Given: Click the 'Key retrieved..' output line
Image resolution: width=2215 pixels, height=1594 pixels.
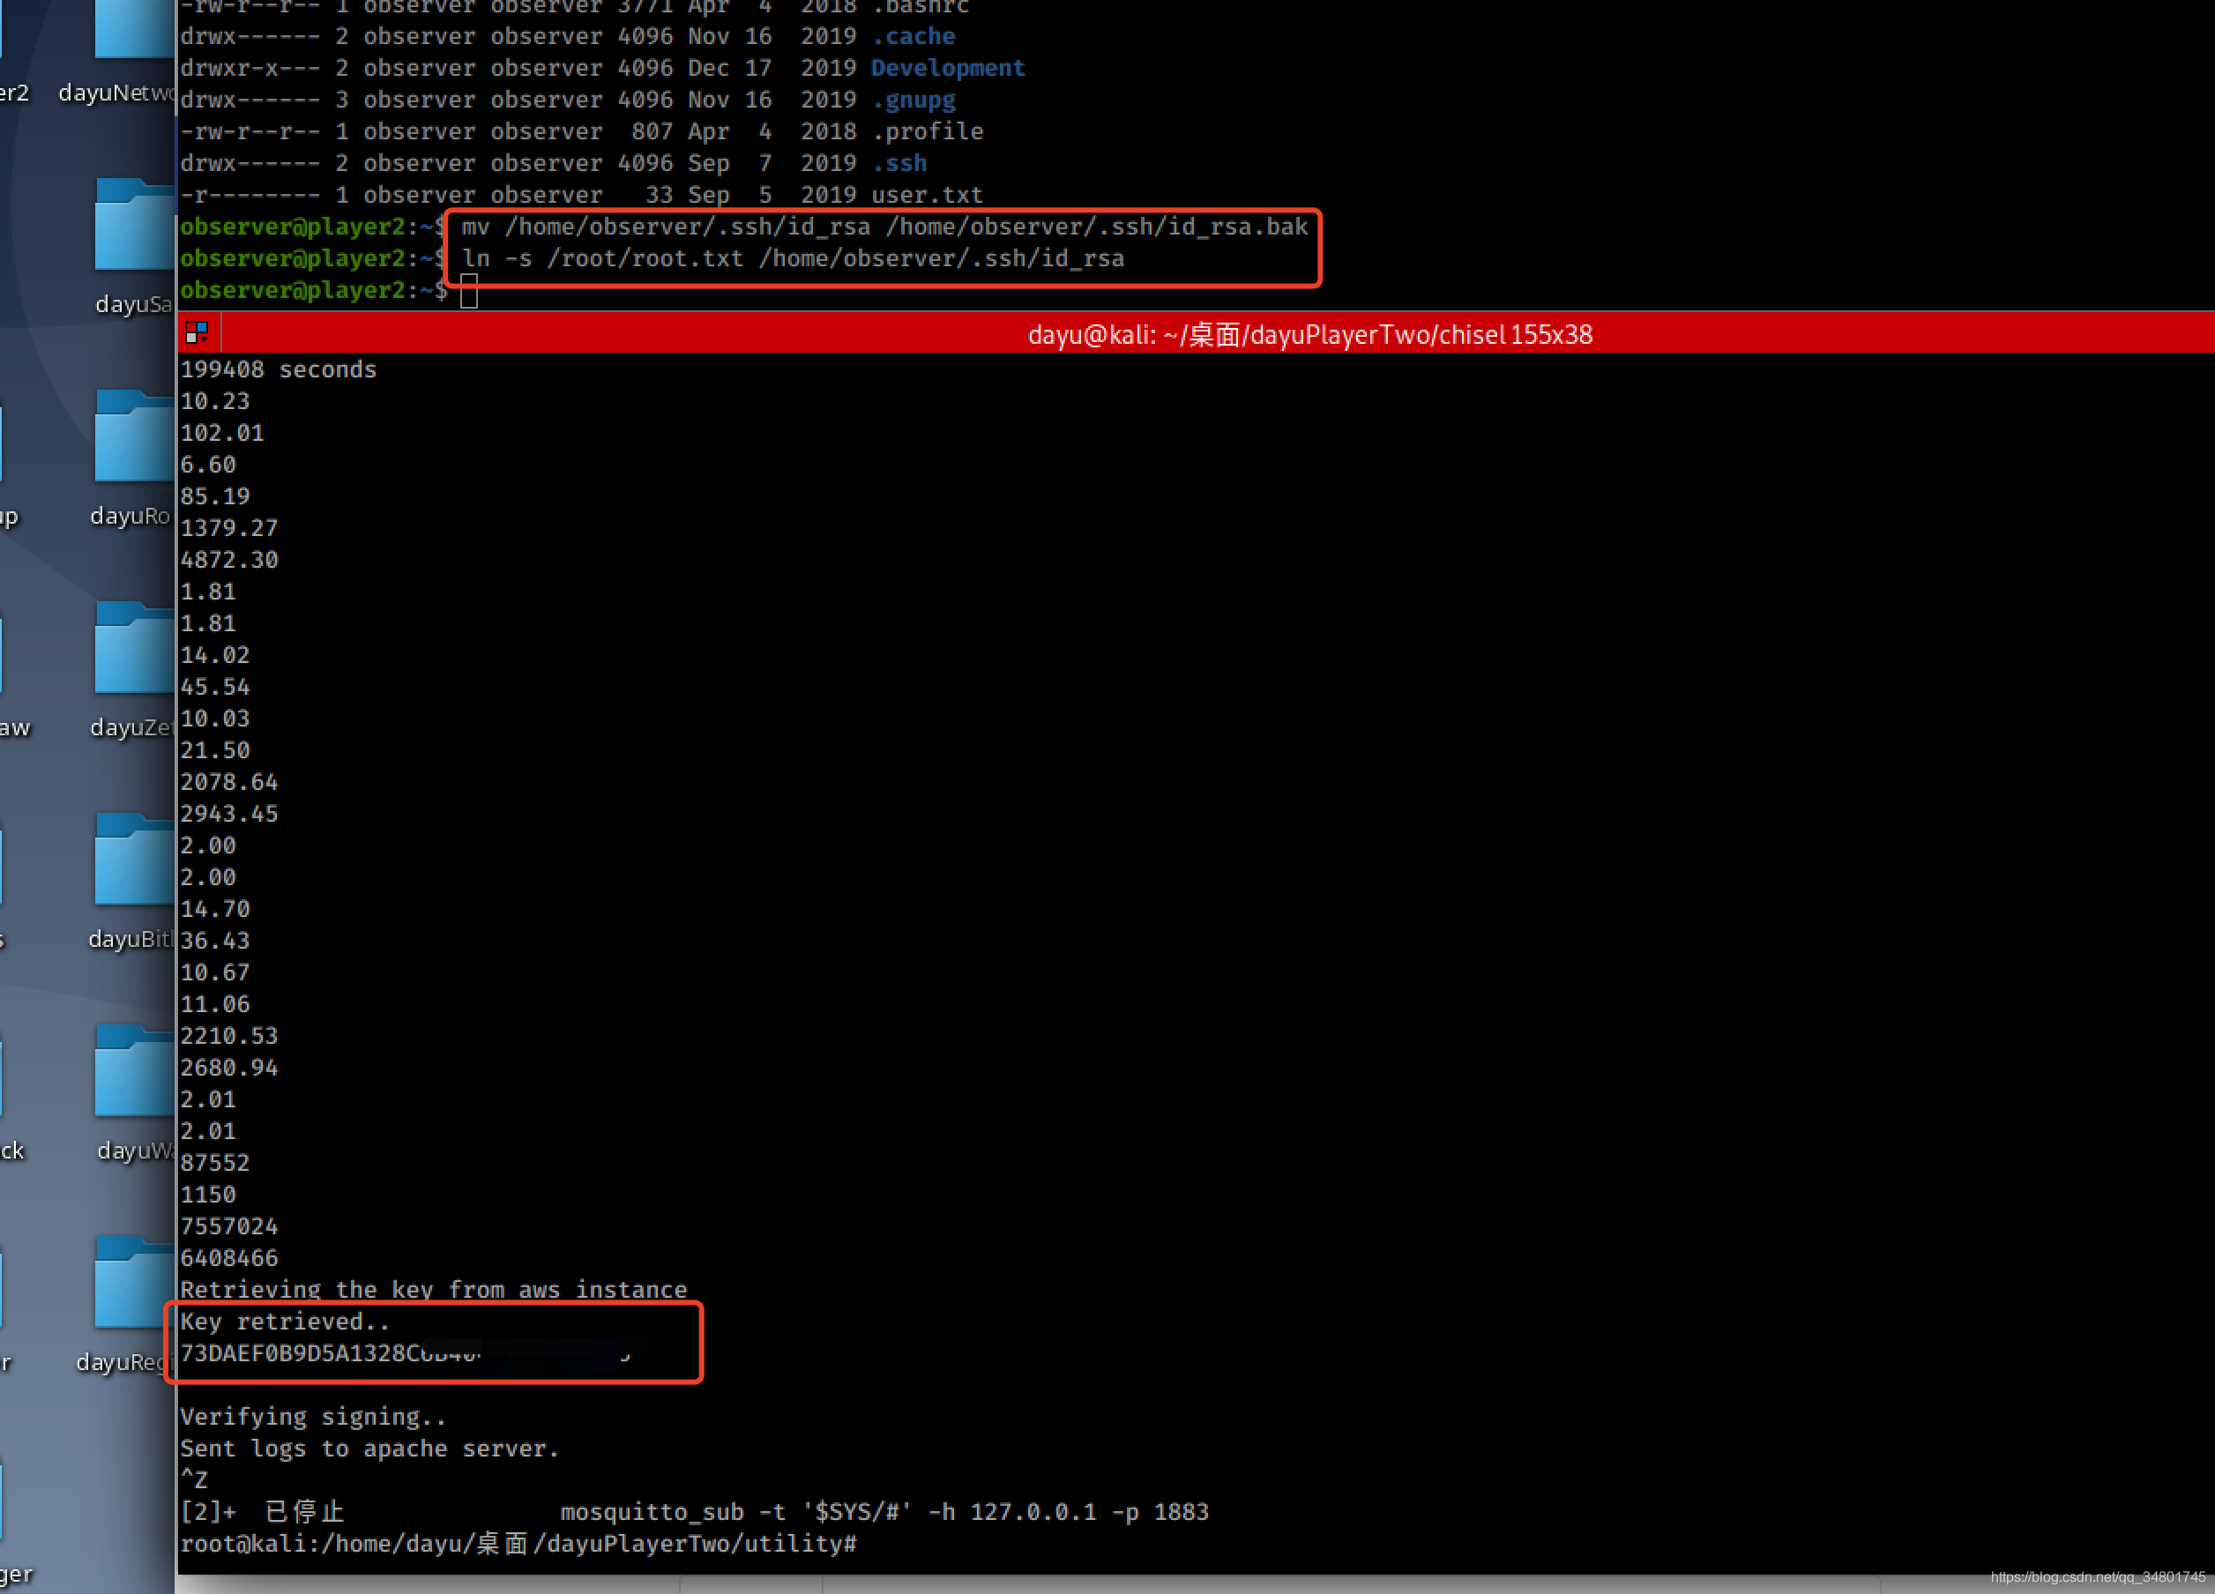Looking at the screenshot, I should pyautogui.click(x=284, y=1322).
